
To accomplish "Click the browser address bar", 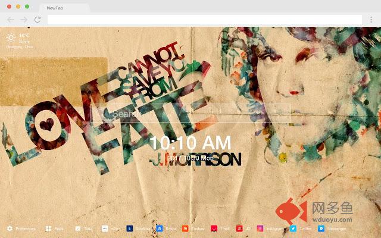I will (x=202, y=20).
